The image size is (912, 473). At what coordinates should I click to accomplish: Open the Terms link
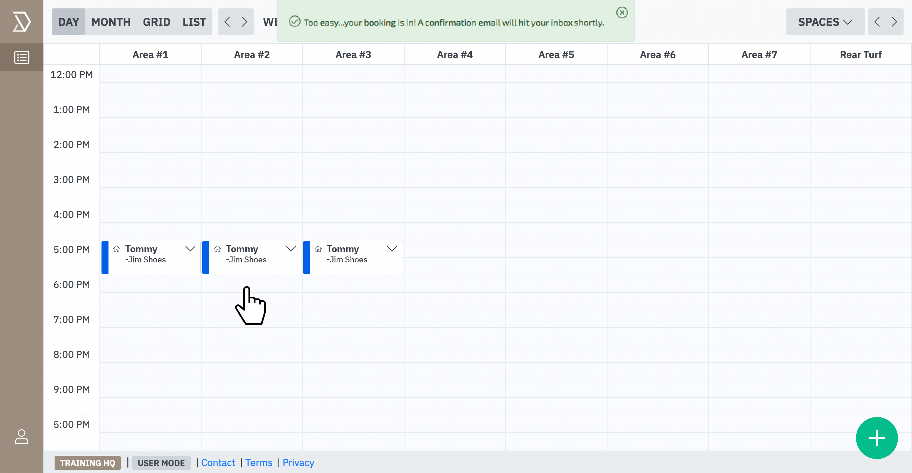259,463
